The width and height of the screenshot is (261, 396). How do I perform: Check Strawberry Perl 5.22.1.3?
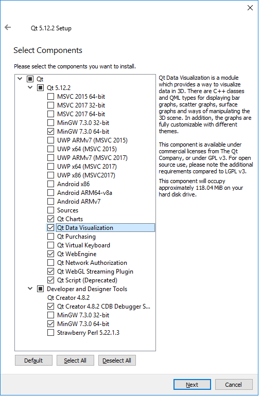pyautogui.click(x=50, y=333)
